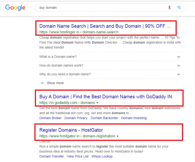The height and width of the screenshot is (162, 195).
Task: Click 'Show more' to expand questions
Action: click(x=52, y=83)
